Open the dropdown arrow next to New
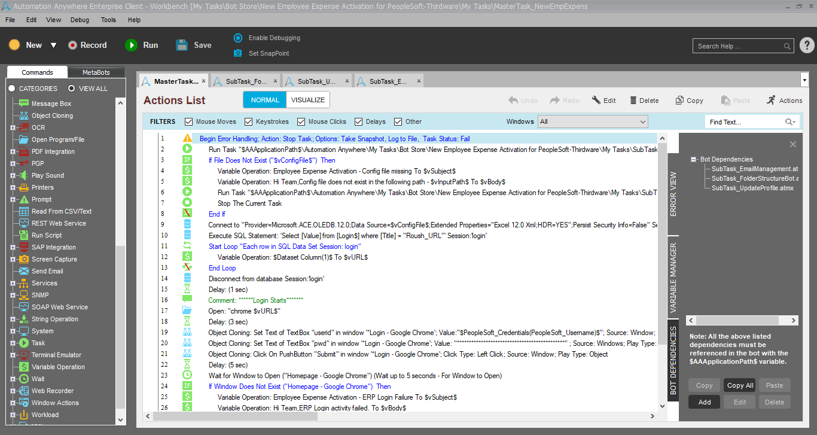 [x=53, y=45]
